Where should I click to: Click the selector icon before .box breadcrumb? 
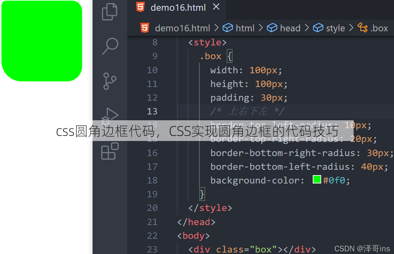[x=362, y=27]
